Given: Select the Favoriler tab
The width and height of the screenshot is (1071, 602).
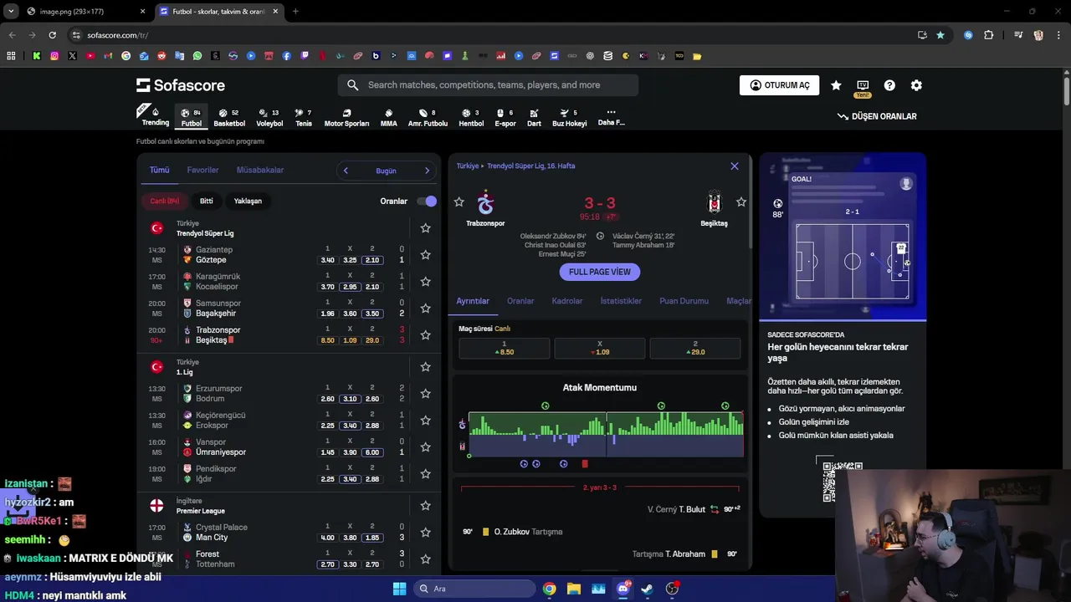Looking at the screenshot, I should pos(202,170).
